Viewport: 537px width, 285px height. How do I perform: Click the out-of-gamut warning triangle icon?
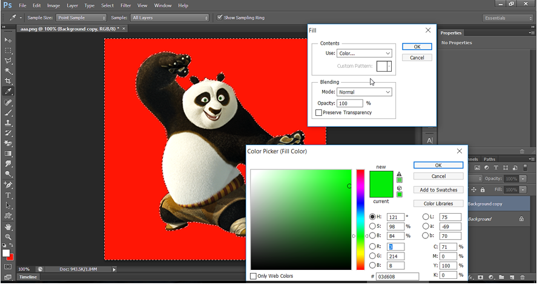[399, 174]
